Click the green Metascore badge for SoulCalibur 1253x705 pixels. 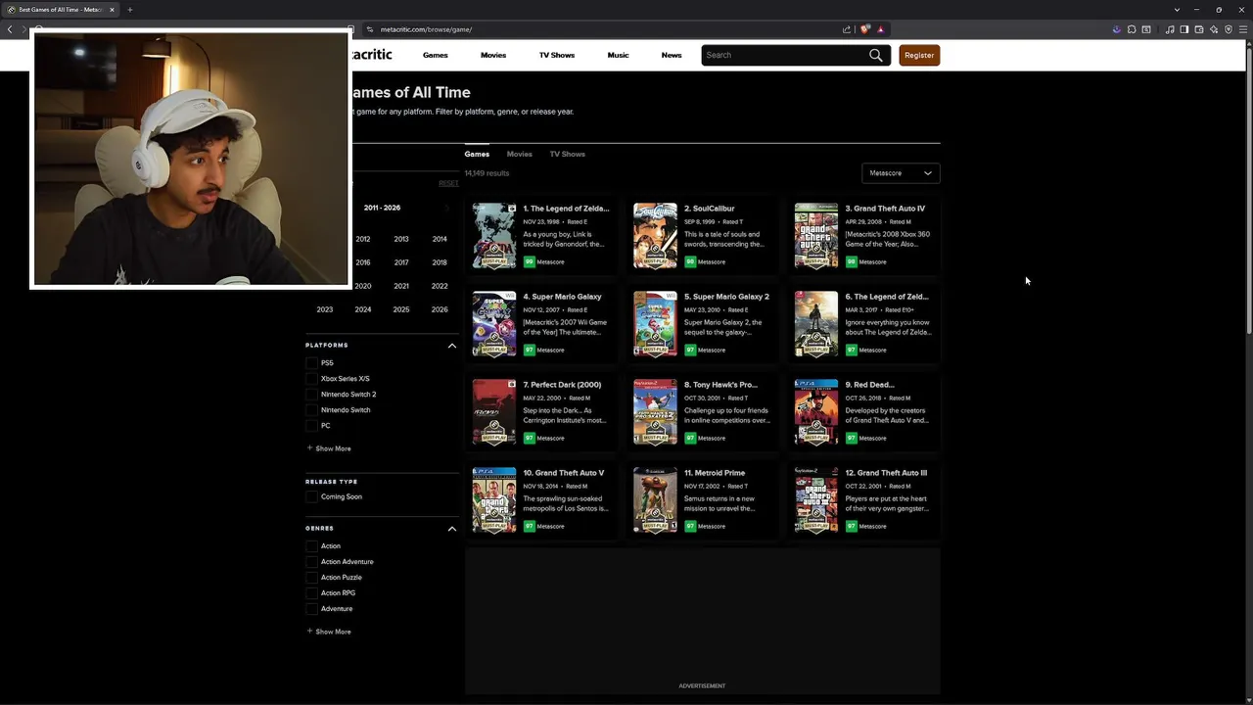point(690,261)
